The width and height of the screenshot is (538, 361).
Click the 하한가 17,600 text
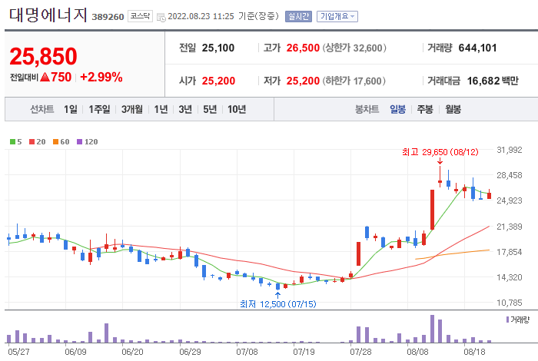pyautogui.click(x=354, y=81)
